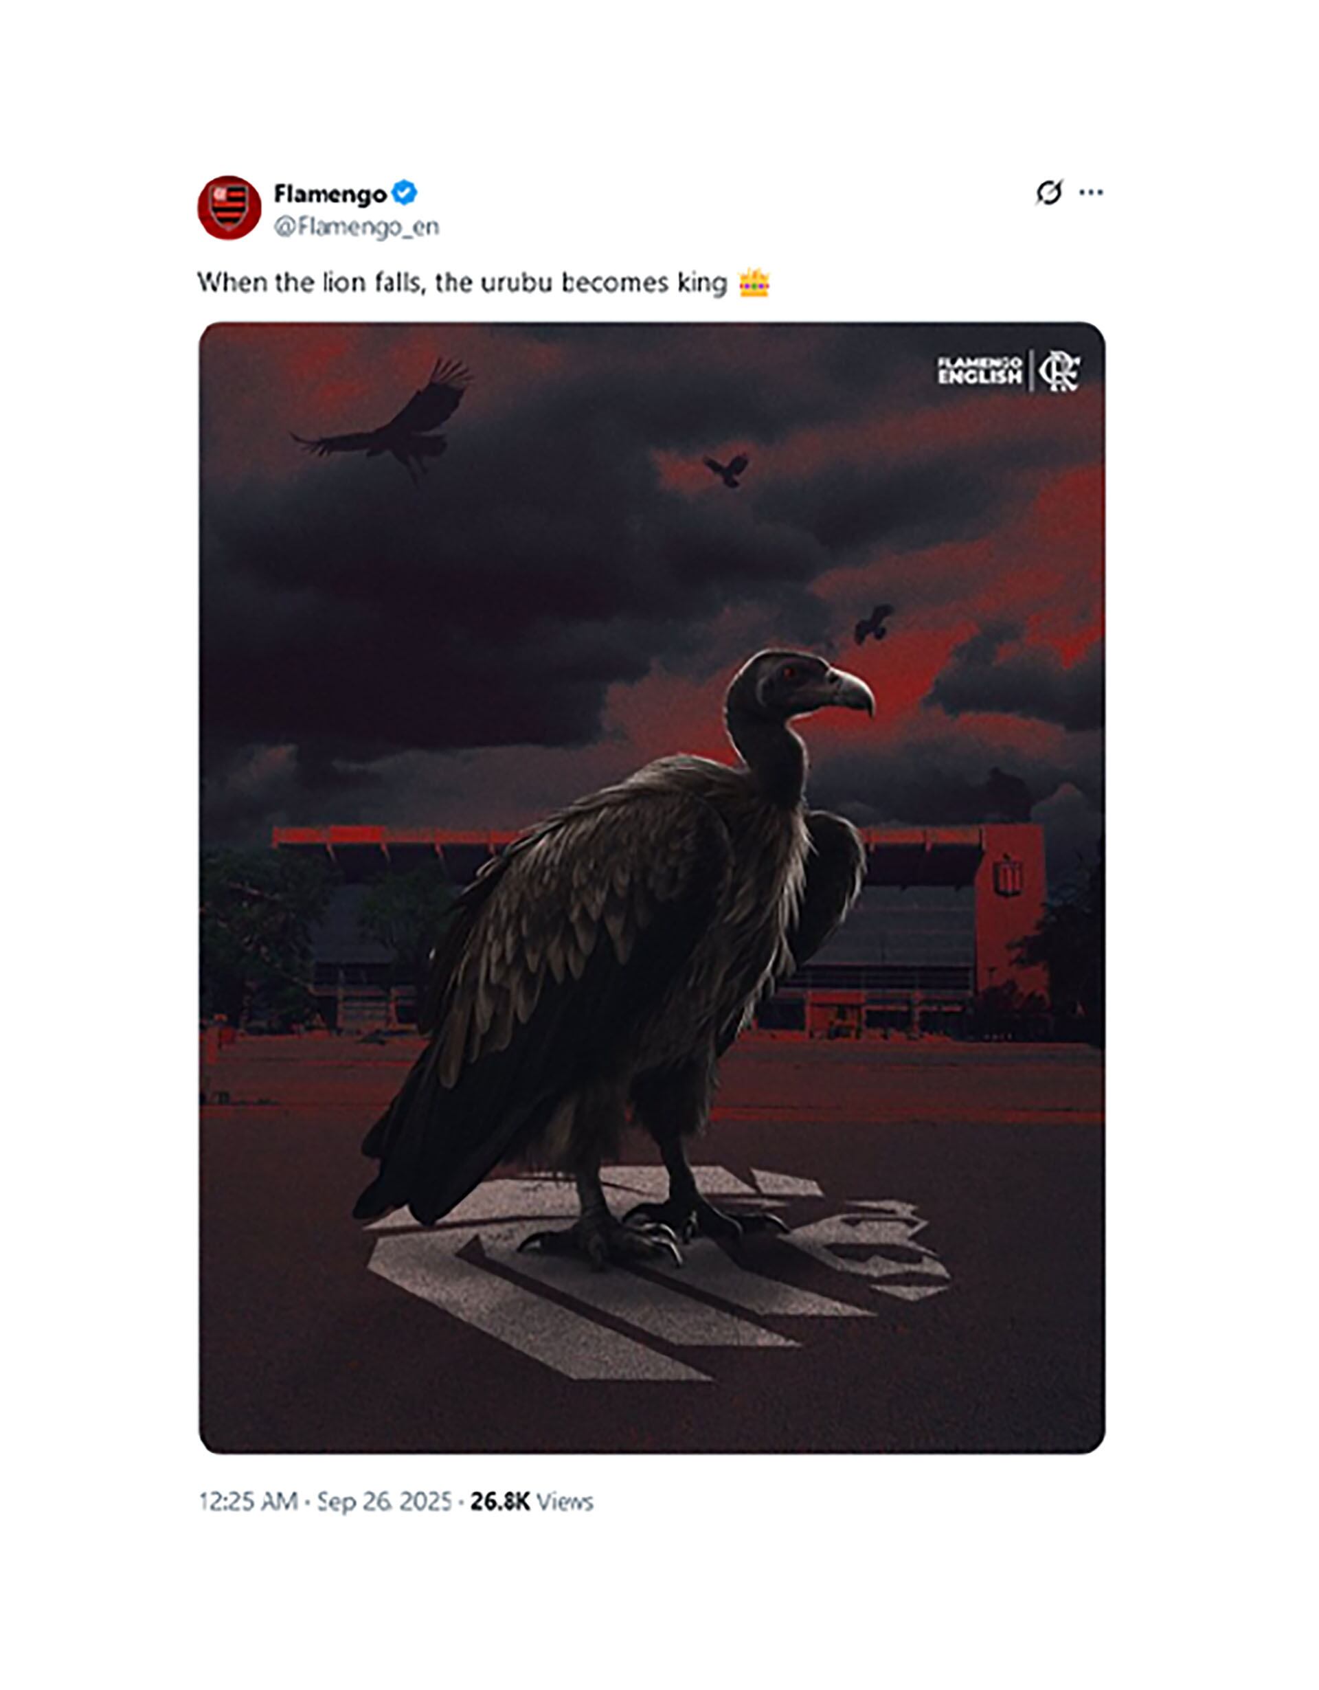Screen dimensions: 1319x1690
Task: Click the tweet text about the urubu
Action: click(462, 283)
